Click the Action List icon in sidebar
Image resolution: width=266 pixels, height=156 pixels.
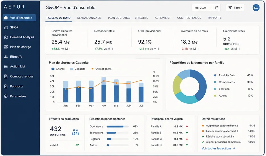6,66
